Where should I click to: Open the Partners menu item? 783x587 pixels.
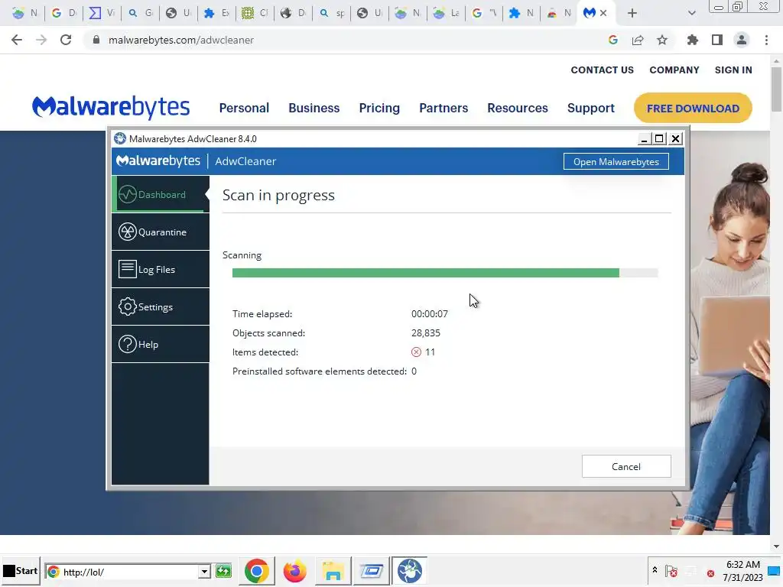point(443,108)
